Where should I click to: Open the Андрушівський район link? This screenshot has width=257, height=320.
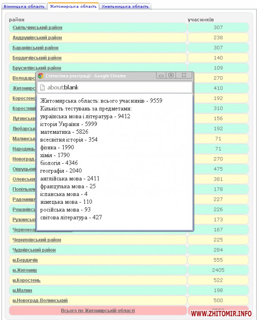pos(37,37)
